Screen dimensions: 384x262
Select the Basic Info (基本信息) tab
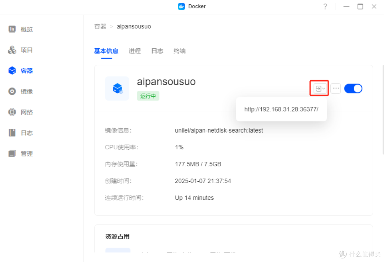(x=106, y=51)
